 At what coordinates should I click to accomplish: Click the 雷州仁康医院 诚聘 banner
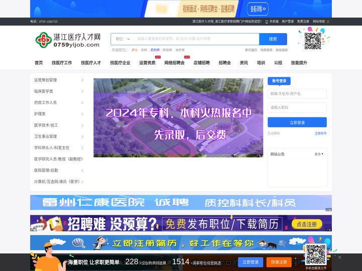[181, 203]
